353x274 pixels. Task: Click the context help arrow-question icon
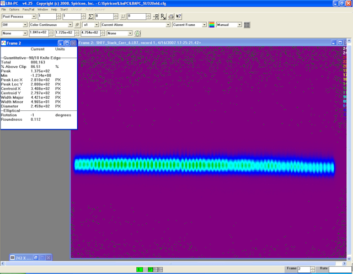[179, 17]
